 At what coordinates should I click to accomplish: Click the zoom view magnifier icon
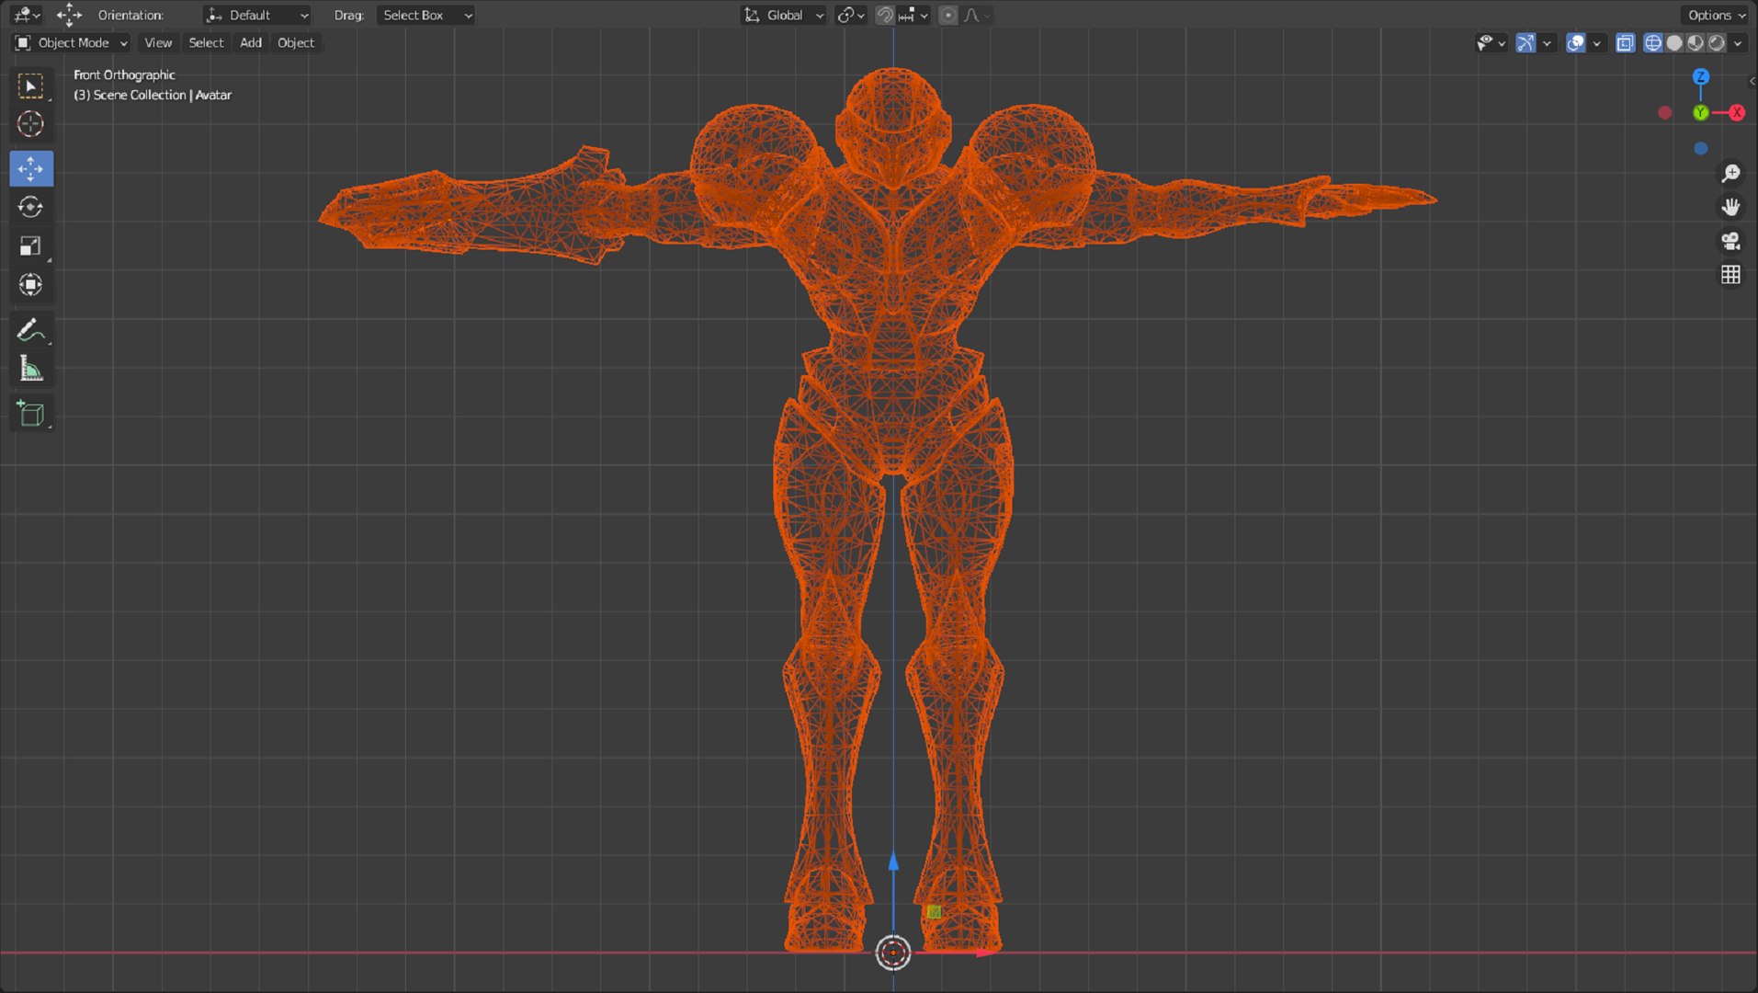click(x=1730, y=173)
